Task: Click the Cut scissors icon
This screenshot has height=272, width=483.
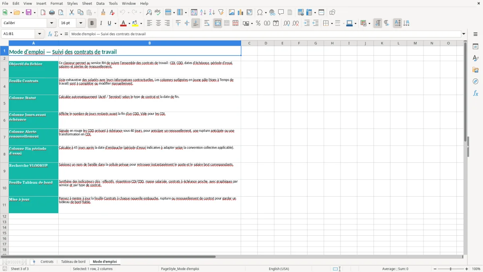Action: coord(72,12)
